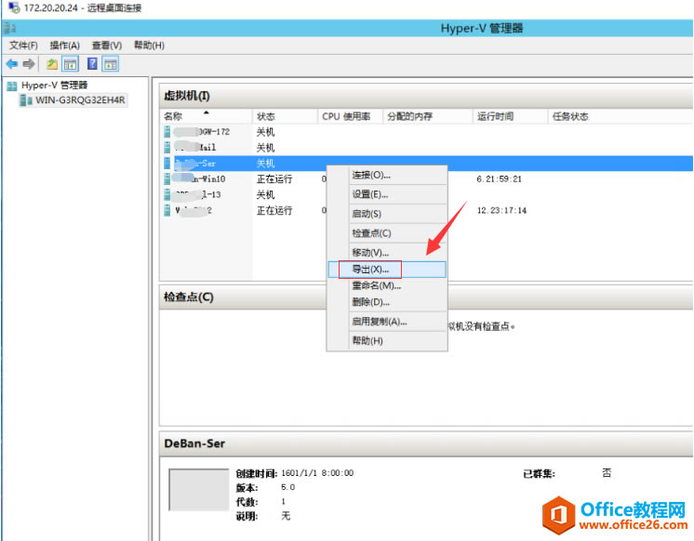Screen dimensions: 694x541
Task: Click the Forward arrow toolbar icon
Action: pyautogui.click(x=28, y=64)
